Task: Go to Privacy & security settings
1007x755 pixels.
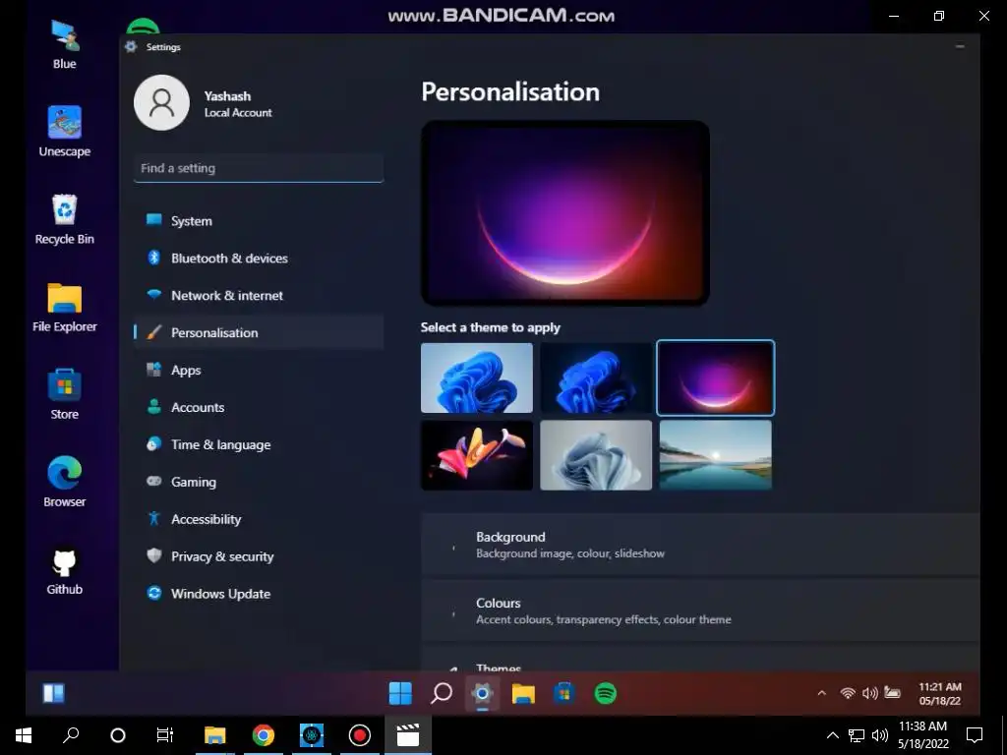Action: (x=259, y=556)
